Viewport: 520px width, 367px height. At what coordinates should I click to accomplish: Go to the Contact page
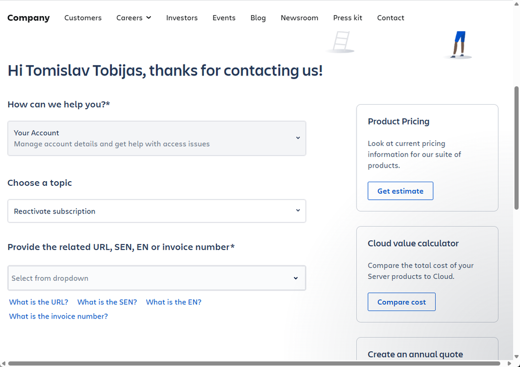click(x=390, y=18)
